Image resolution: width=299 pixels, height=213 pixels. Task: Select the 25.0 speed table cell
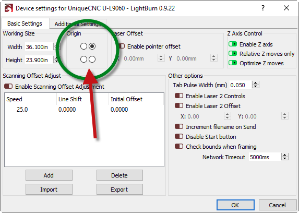click(22, 110)
